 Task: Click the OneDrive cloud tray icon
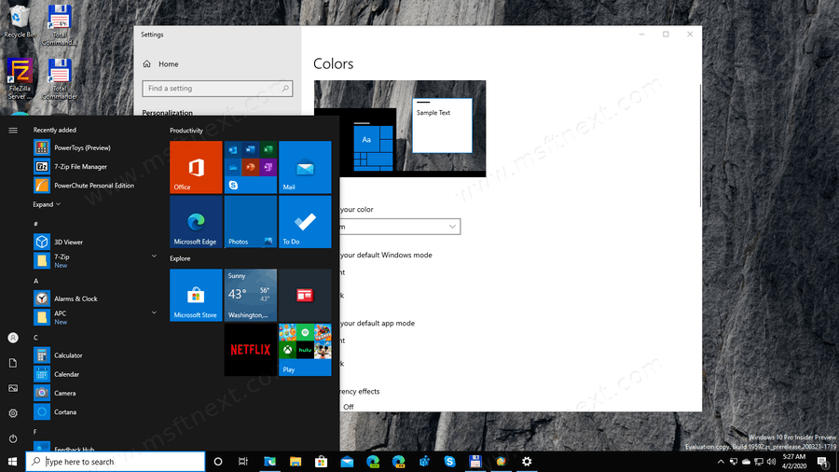coord(746,462)
